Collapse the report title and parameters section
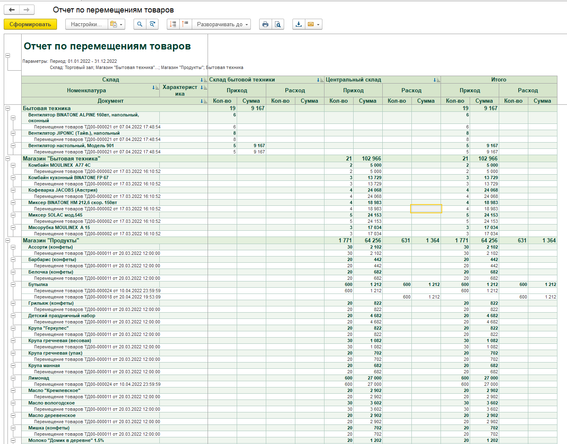Viewport: 567px width, 444px height. pos(7,55)
